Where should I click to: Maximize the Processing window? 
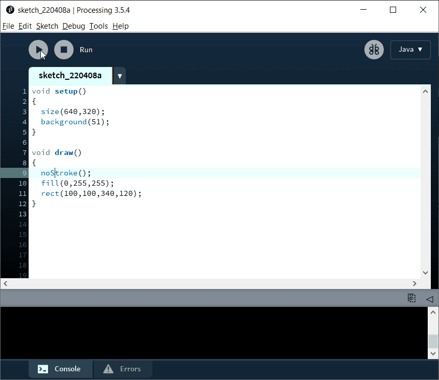tap(393, 10)
